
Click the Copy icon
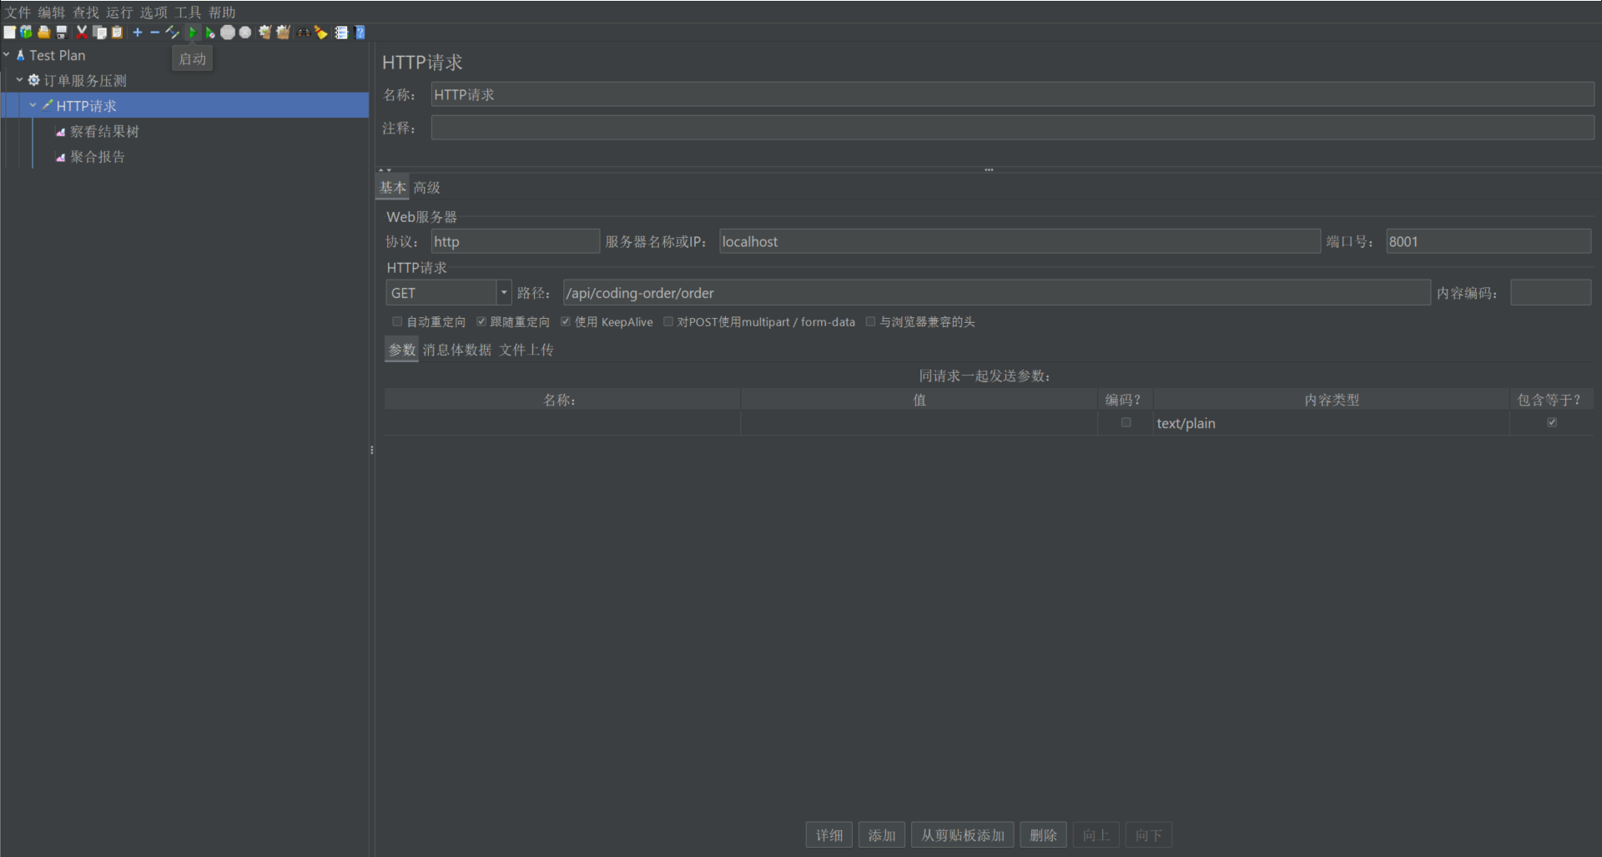pyautogui.click(x=99, y=33)
